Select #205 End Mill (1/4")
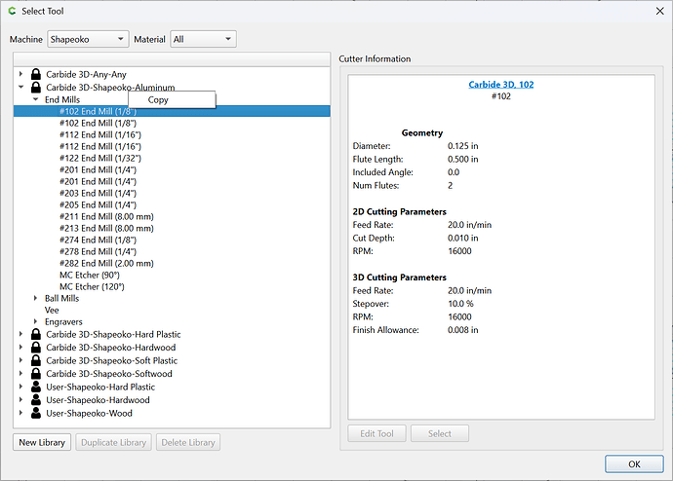 [x=98, y=204]
